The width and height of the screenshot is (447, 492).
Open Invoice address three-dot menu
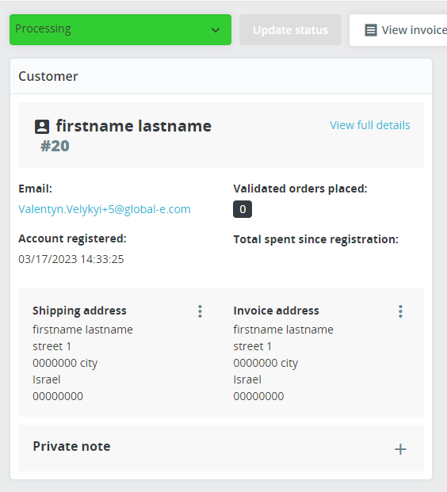[400, 311]
